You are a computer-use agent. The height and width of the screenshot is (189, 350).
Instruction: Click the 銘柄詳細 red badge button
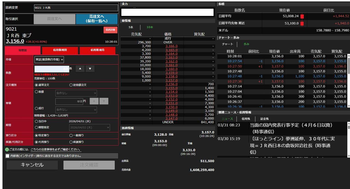click(110, 30)
